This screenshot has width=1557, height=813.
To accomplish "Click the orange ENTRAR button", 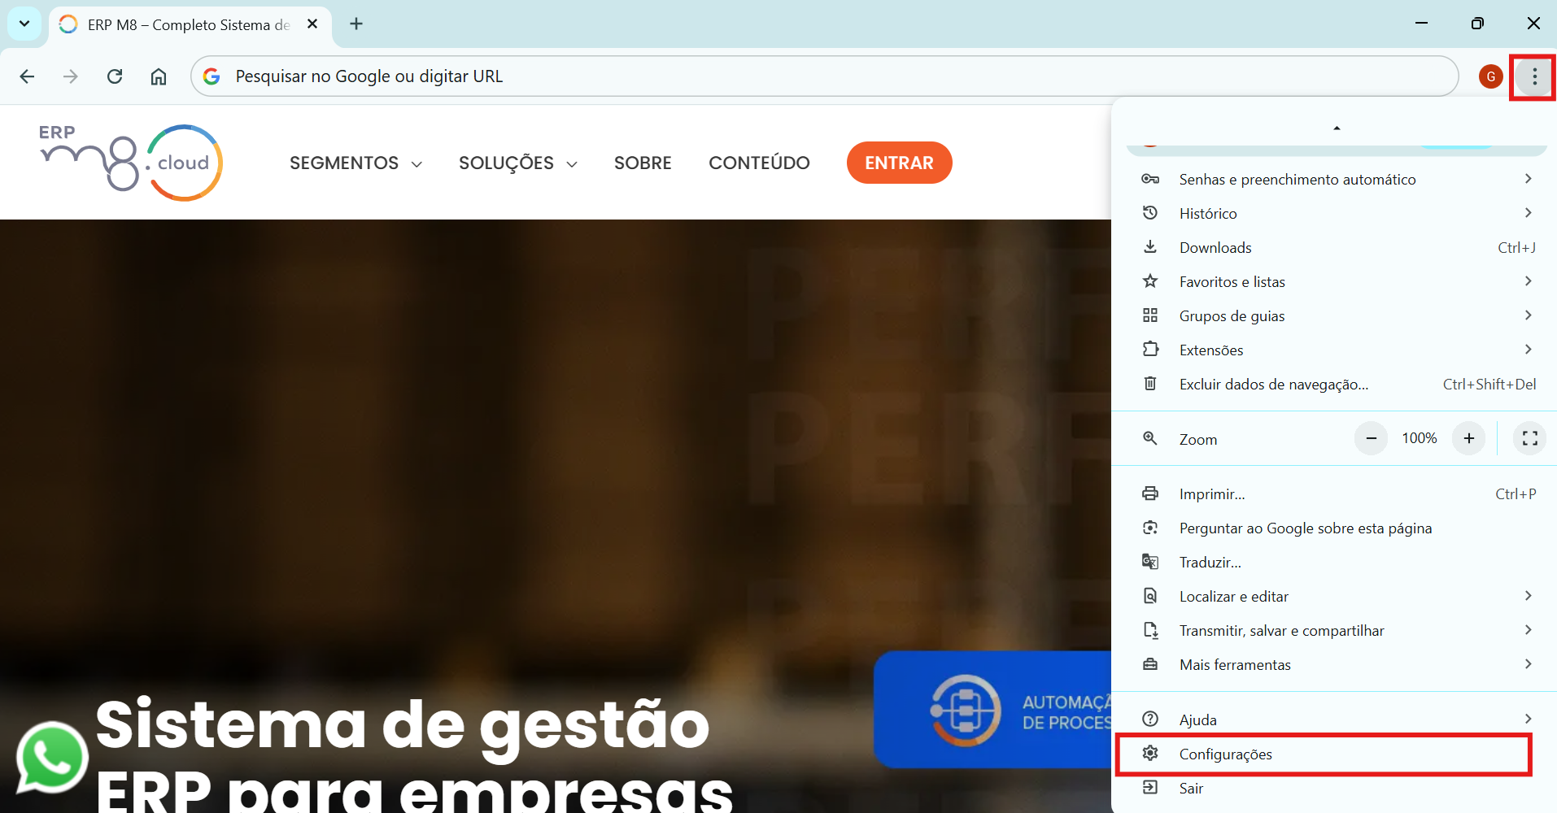I will (899, 163).
